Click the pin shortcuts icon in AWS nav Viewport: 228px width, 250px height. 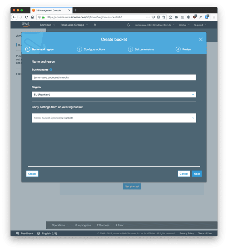pyautogui.click(x=95, y=25)
